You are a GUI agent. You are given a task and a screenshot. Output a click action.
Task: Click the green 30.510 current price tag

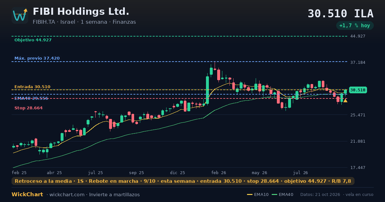pos(358,90)
